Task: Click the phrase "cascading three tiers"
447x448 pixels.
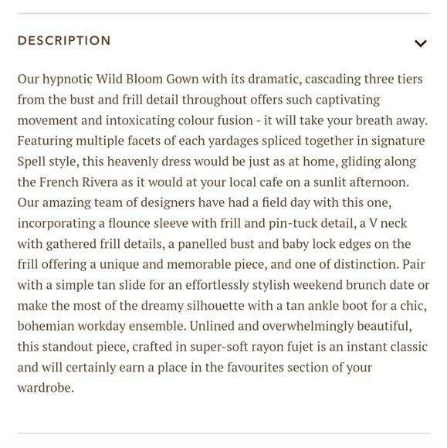Action: point(364,79)
